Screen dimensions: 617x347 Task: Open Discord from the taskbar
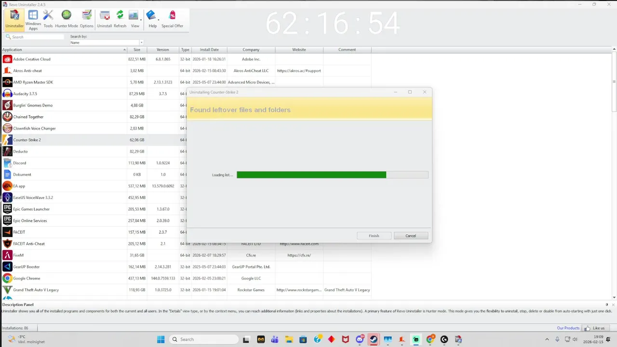click(x=360, y=339)
